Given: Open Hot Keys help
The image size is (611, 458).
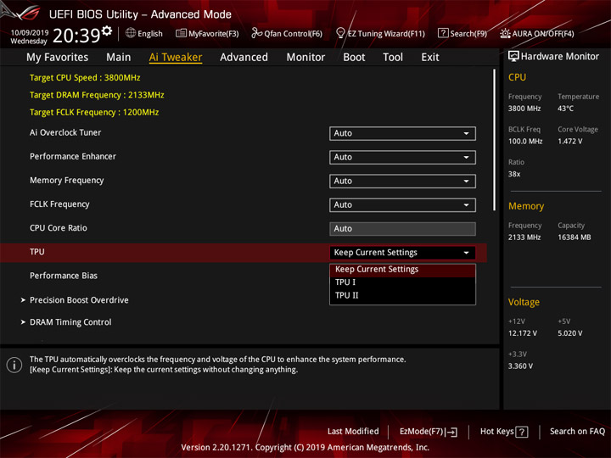Looking at the screenshot, I should (x=504, y=432).
